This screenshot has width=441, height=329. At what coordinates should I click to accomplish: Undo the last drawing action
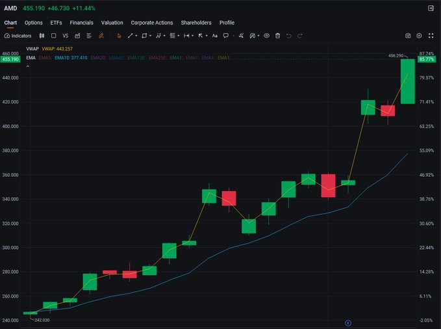288,36
